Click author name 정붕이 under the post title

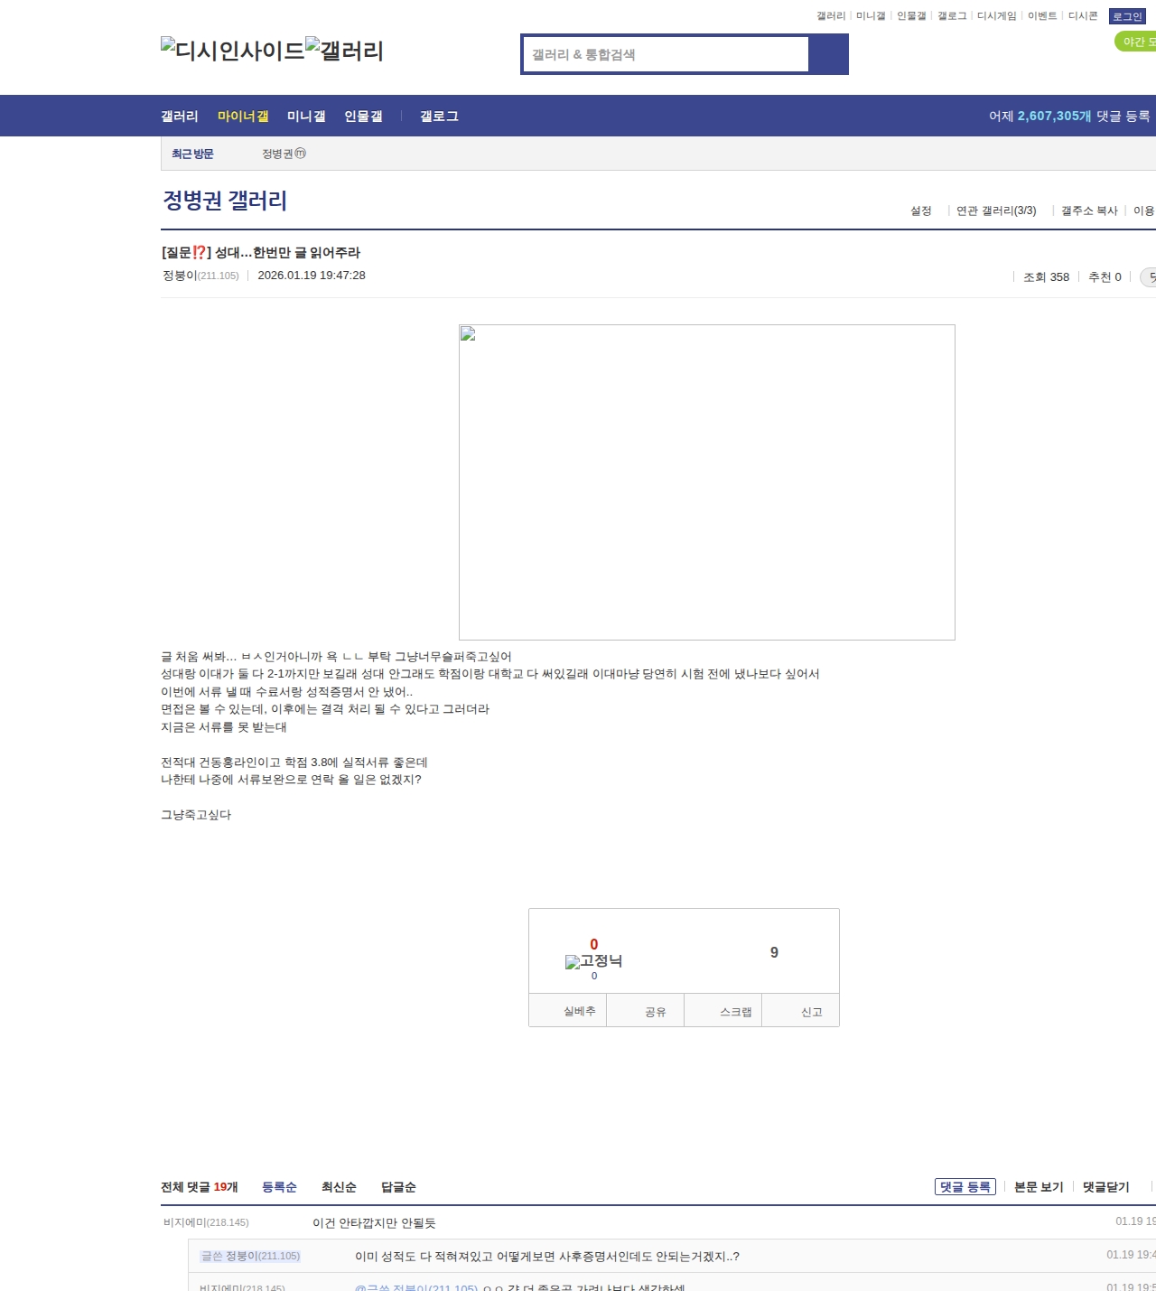(x=180, y=276)
